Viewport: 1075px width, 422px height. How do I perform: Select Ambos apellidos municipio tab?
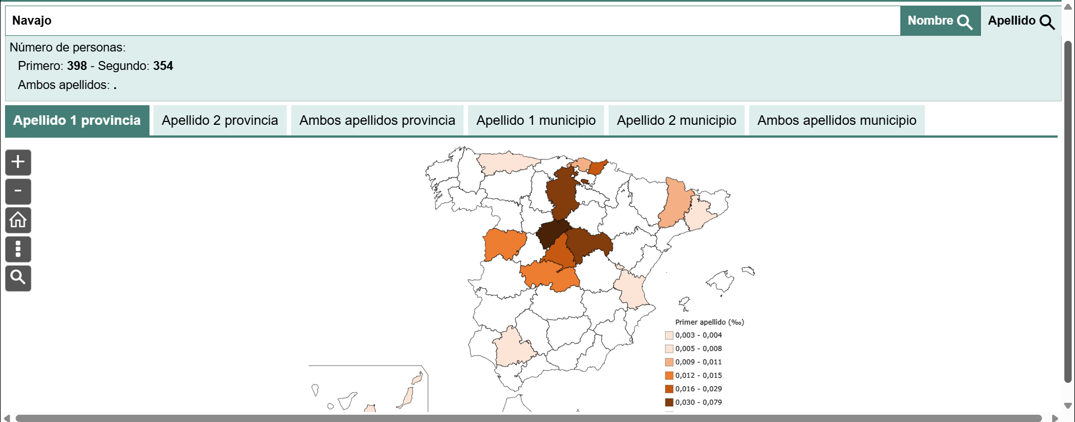click(837, 120)
